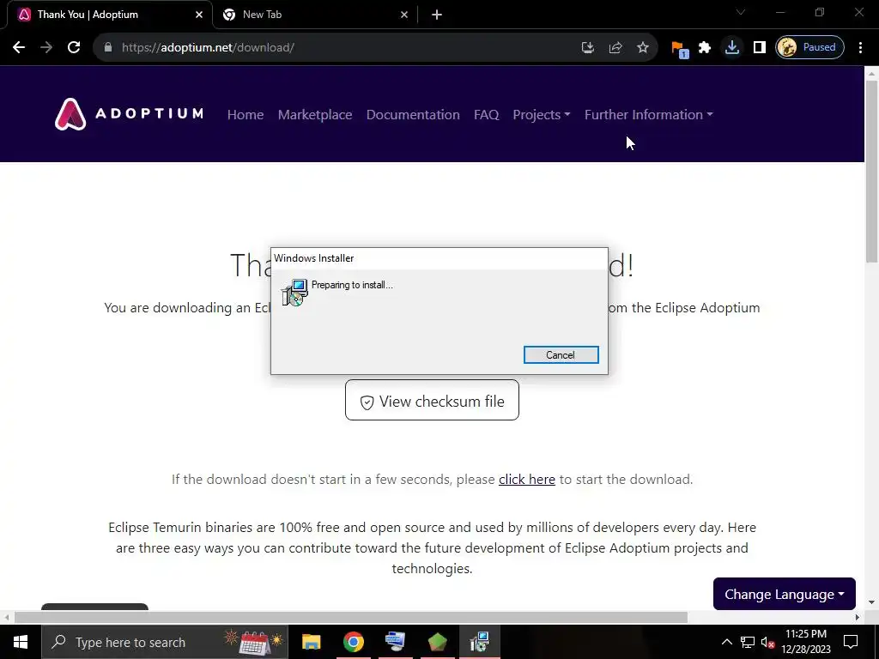Screen dimensions: 879x659
Task: Open File Explorer from the taskbar
Action: 311,642
